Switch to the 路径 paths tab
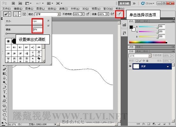Screen dimensions: 176x127 (x=146, y=51)
